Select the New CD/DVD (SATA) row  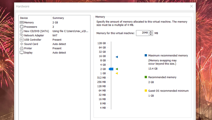click(54, 31)
